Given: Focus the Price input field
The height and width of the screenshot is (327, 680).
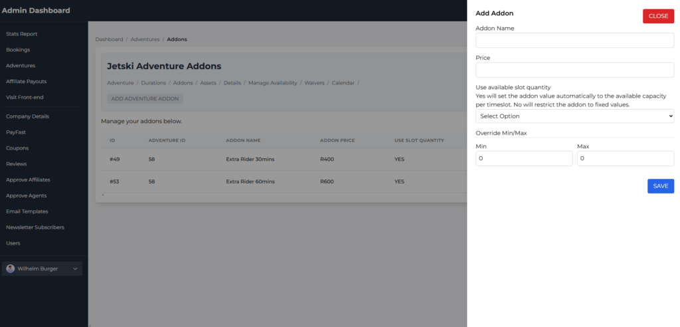Looking at the screenshot, I should (x=574, y=70).
